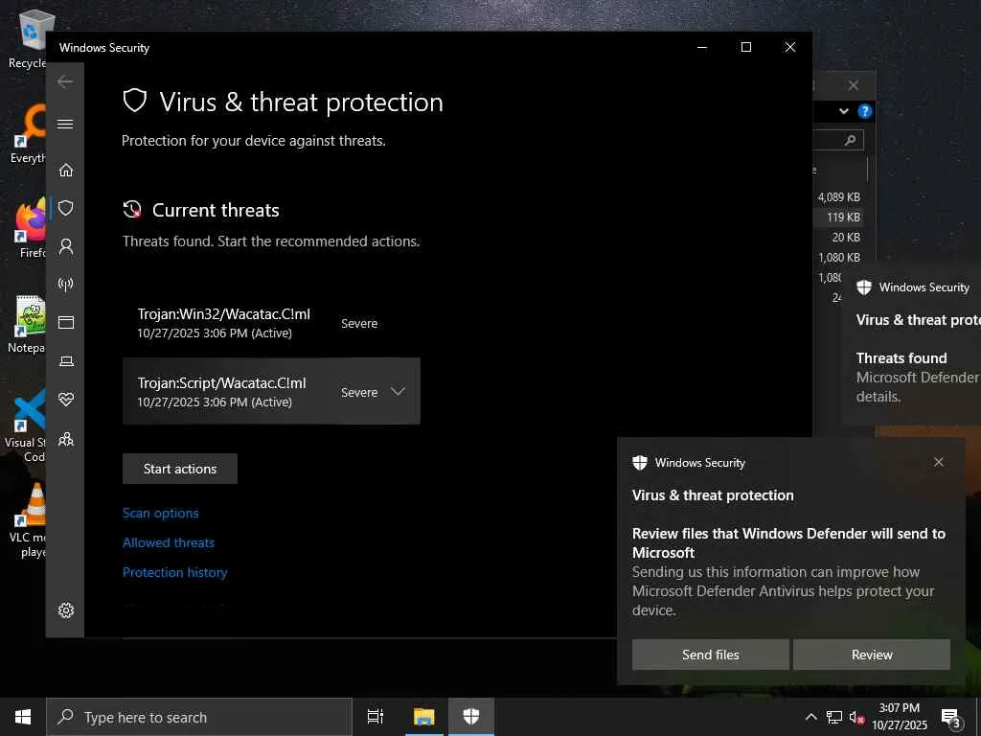This screenshot has height=736, width=981.
Task: Open the Recycle Bin desktop icon
Action: click(28, 40)
